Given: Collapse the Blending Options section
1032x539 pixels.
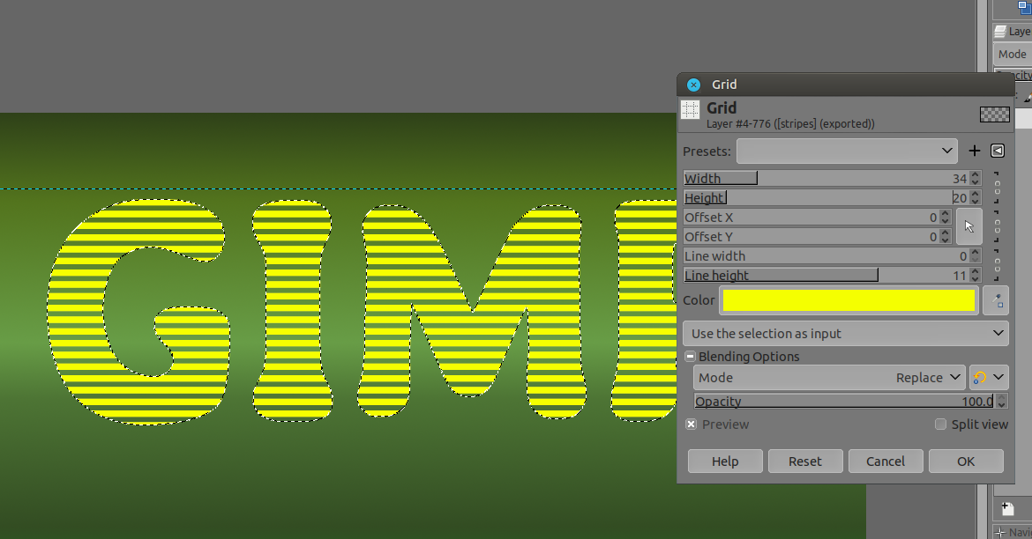Looking at the screenshot, I should (x=690, y=357).
